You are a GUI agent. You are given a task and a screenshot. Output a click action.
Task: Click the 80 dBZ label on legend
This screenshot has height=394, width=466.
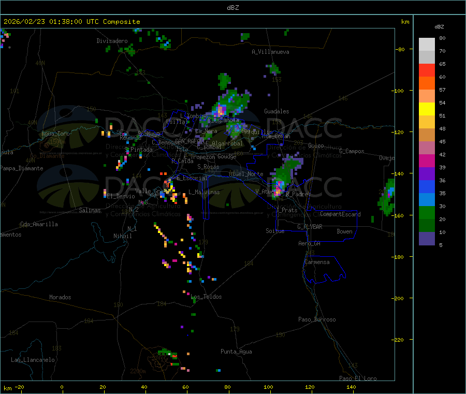(442, 38)
